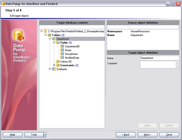Click the Source object definition header

pos(143,23)
